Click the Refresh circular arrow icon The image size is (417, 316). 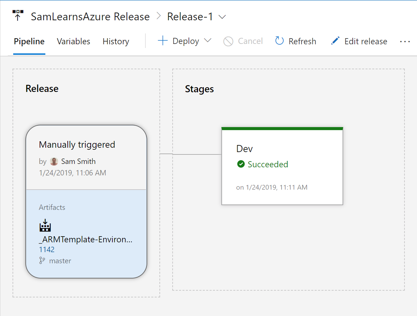279,41
